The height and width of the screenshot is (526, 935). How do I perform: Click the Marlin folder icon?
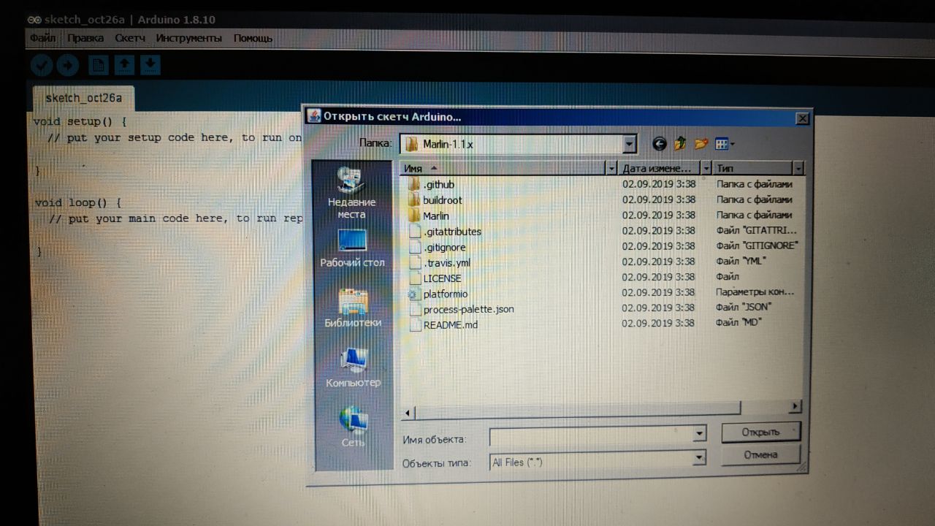click(413, 216)
